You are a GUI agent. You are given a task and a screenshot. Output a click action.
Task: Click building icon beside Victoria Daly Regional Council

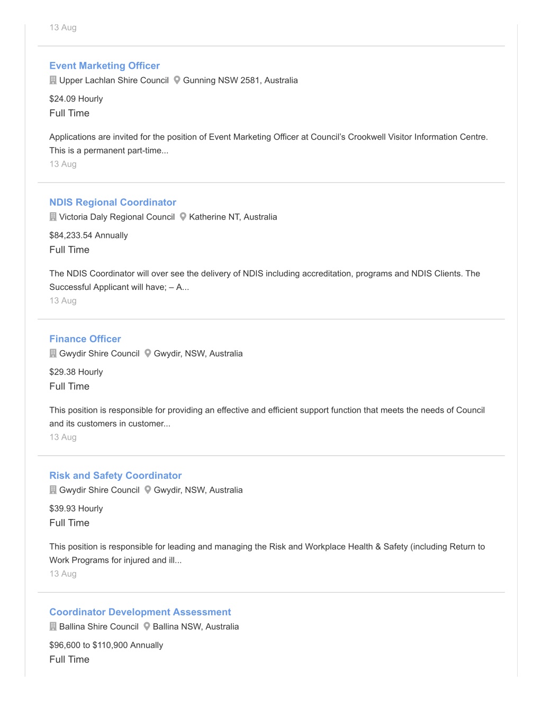tap(53, 216)
